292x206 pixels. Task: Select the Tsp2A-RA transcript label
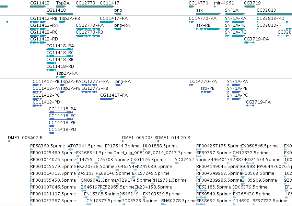click(x=67, y=73)
